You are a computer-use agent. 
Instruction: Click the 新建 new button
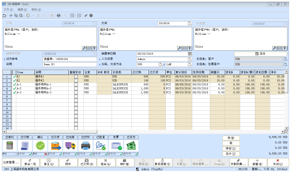pos(257,162)
